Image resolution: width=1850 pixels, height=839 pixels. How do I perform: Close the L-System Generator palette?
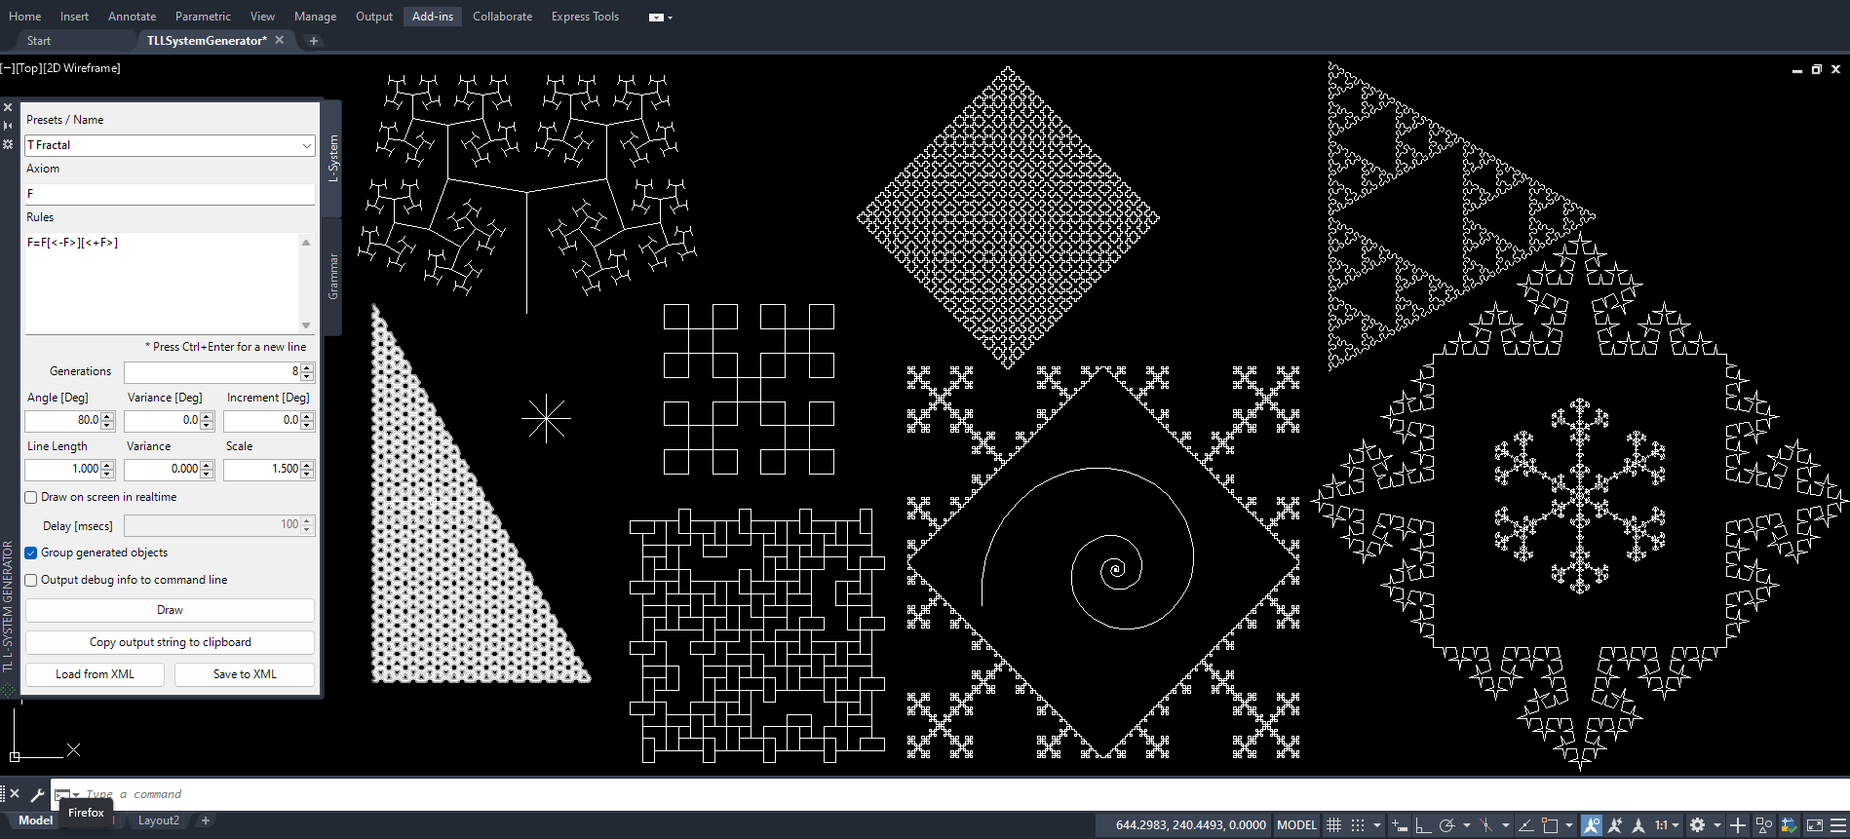(8, 107)
